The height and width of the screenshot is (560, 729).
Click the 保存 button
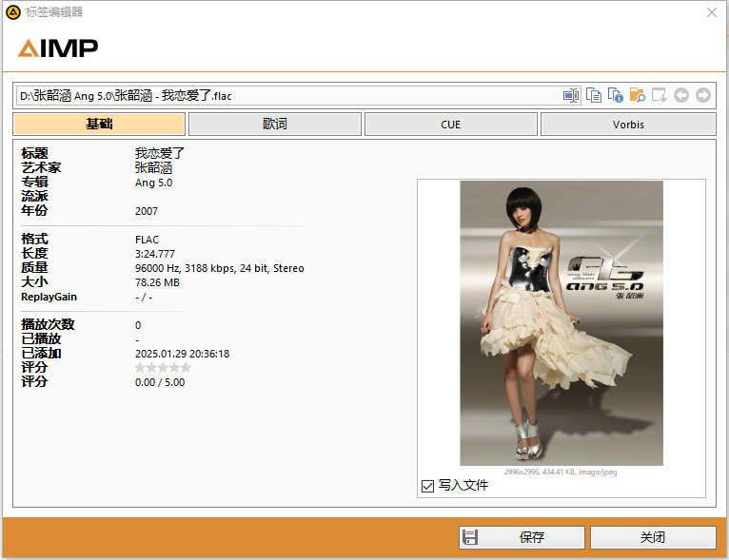click(522, 537)
